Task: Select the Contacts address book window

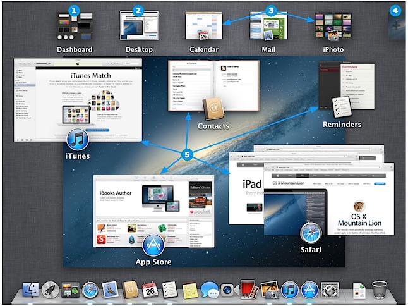Action: click(x=213, y=86)
